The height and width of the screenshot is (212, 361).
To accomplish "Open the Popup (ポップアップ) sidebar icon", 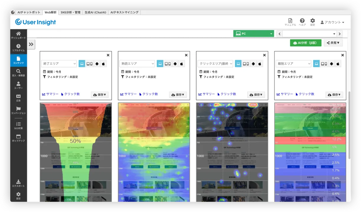I will point(18,138).
